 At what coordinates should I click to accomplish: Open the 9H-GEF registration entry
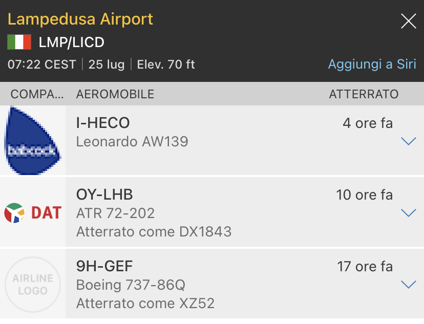(x=104, y=267)
